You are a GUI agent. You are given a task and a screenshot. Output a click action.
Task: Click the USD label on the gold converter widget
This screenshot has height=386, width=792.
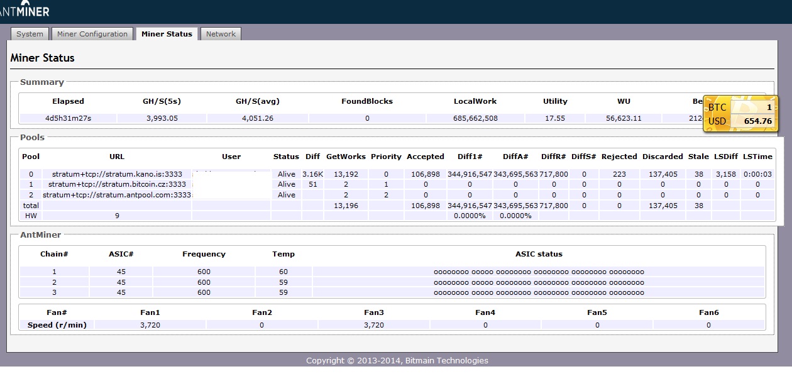717,121
